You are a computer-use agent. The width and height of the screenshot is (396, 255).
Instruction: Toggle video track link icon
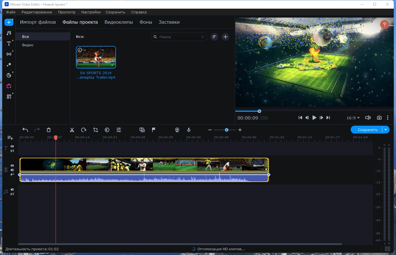coord(12,174)
